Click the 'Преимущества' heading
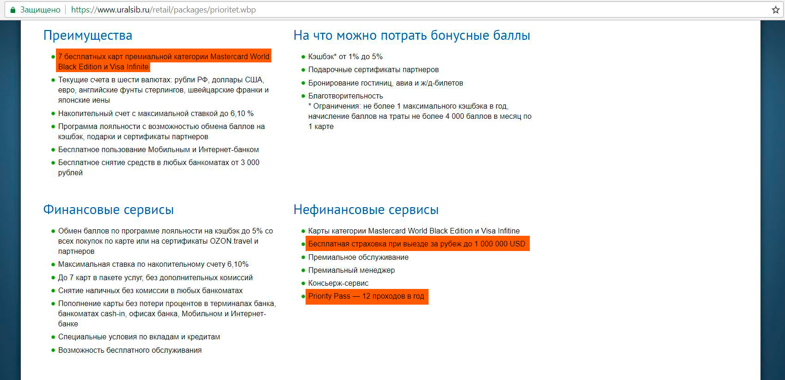785x380 pixels. tap(88, 36)
